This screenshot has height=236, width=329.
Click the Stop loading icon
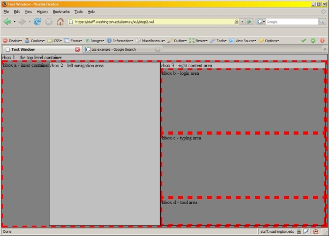pyautogui.click(x=49, y=22)
